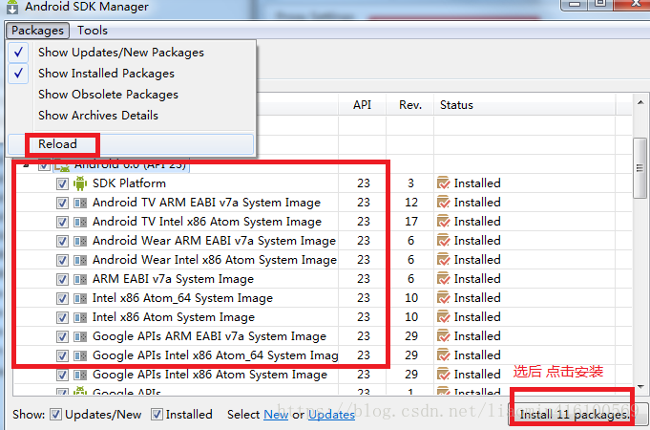650x430 pixels.
Task: Click installed status icon in Android Wear Intel x86 row
Action: tap(443, 259)
